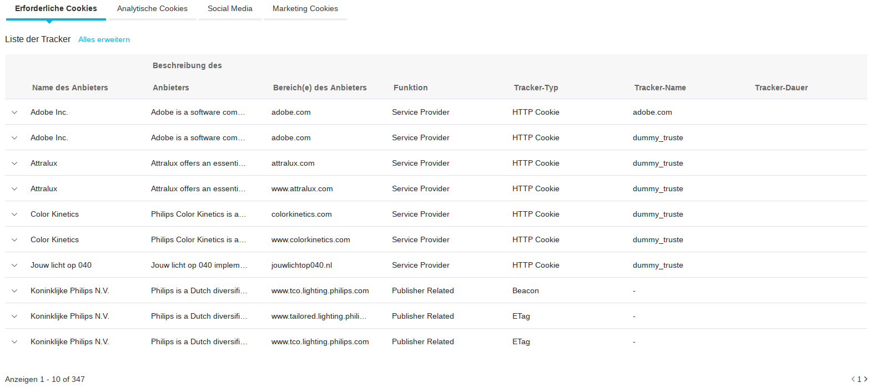Expand the Koninklijke Philips ETag row for www.tco.lighting.philips.com
871x388 pixels.
click(x=14, y=342)
